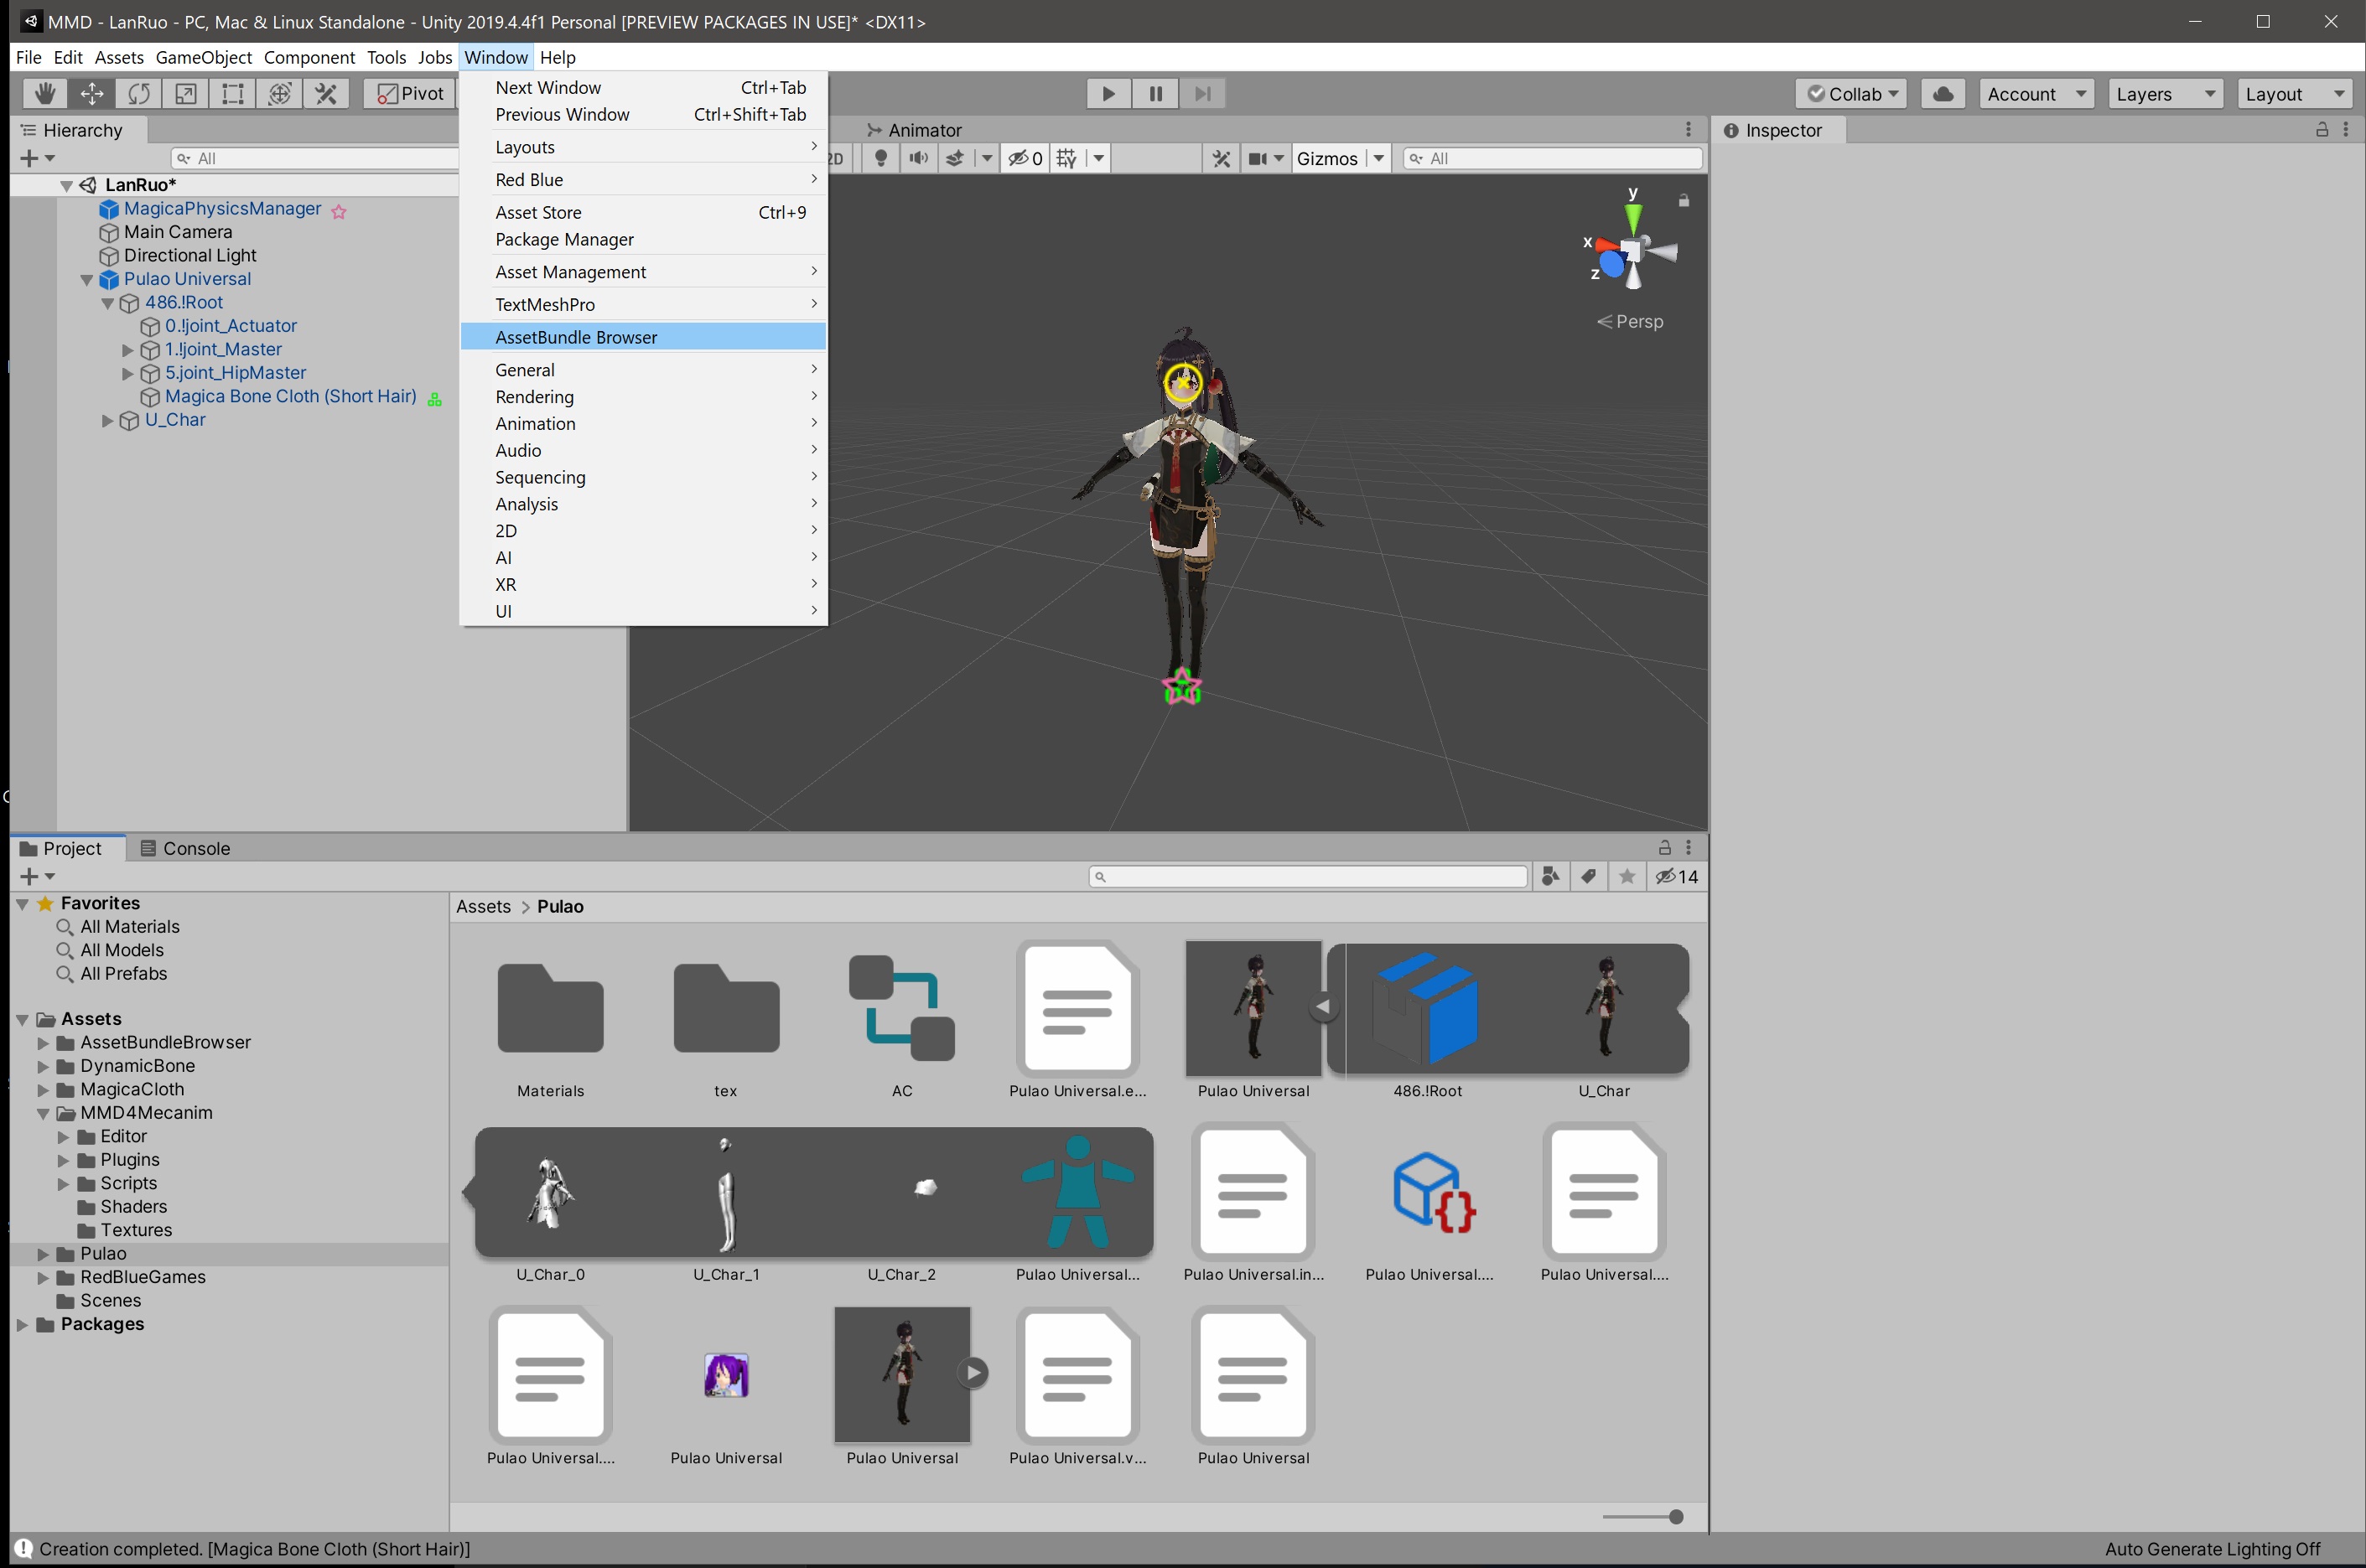
Task: Click the Pause button
Action: point(1155,94)
